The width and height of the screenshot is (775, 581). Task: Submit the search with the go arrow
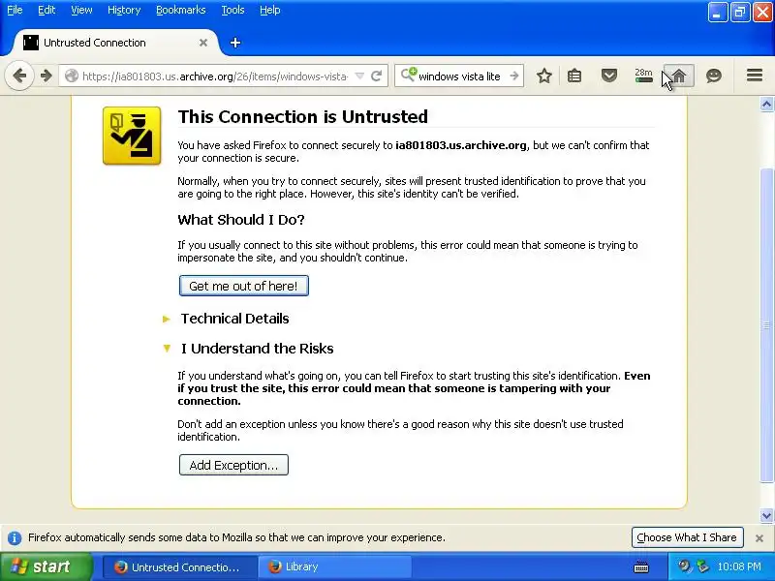click(x=514, y=76)
